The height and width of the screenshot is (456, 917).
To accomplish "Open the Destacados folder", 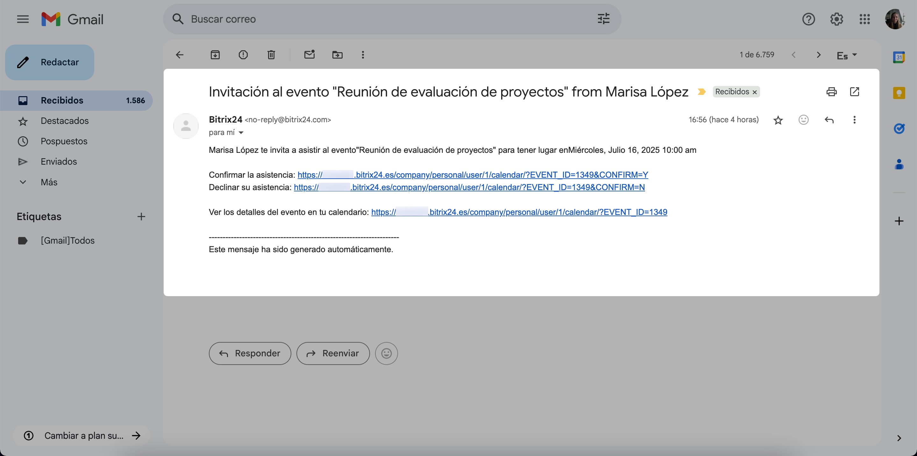I will click(x=76, y=121).
